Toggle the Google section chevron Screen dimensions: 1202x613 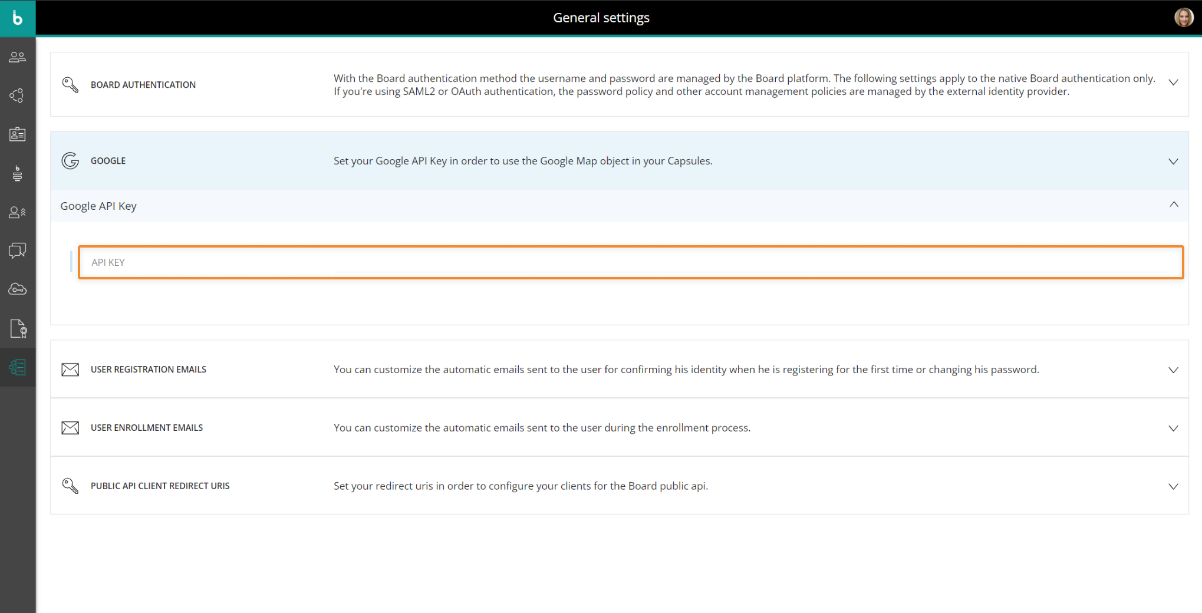pos(1173,162)
